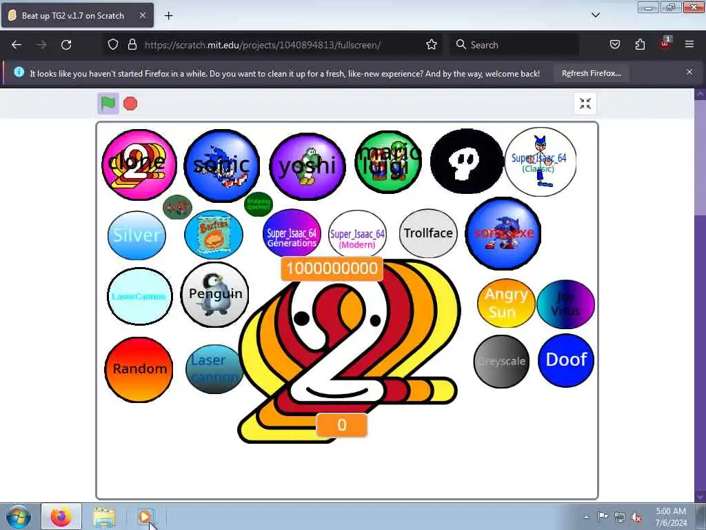Focus the Firefox Search box
Viewport: 706px width, 530px height.
(514, 45)
